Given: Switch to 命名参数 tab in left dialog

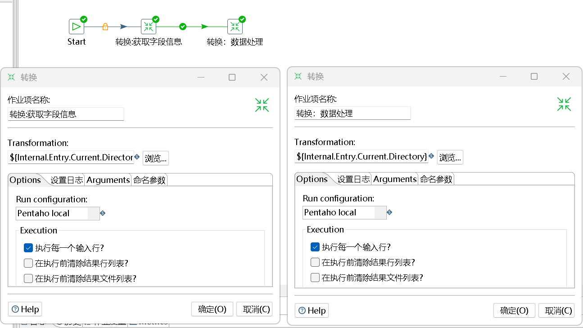Looking at the screenshot, I should (149, 180).
